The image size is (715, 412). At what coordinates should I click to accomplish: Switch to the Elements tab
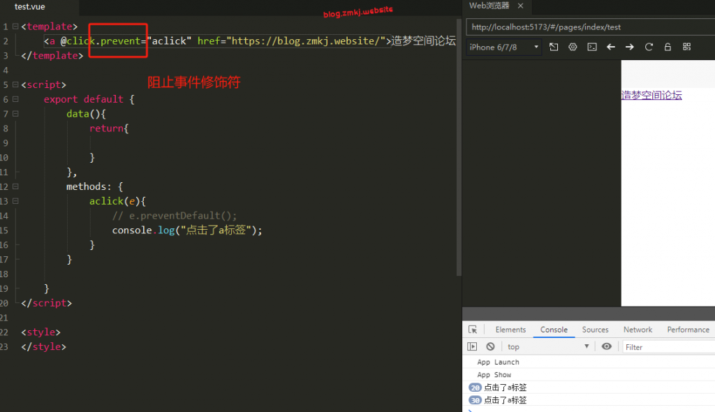click(510, 330)
